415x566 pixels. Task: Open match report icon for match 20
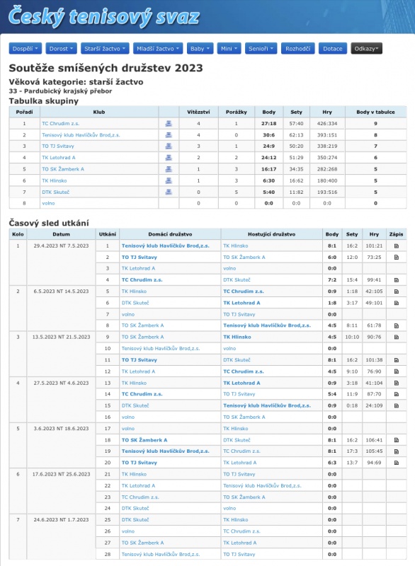[x=396, y=463]
